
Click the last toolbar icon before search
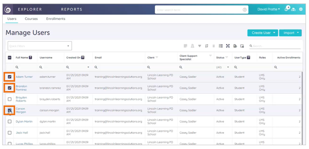(242, 46)
